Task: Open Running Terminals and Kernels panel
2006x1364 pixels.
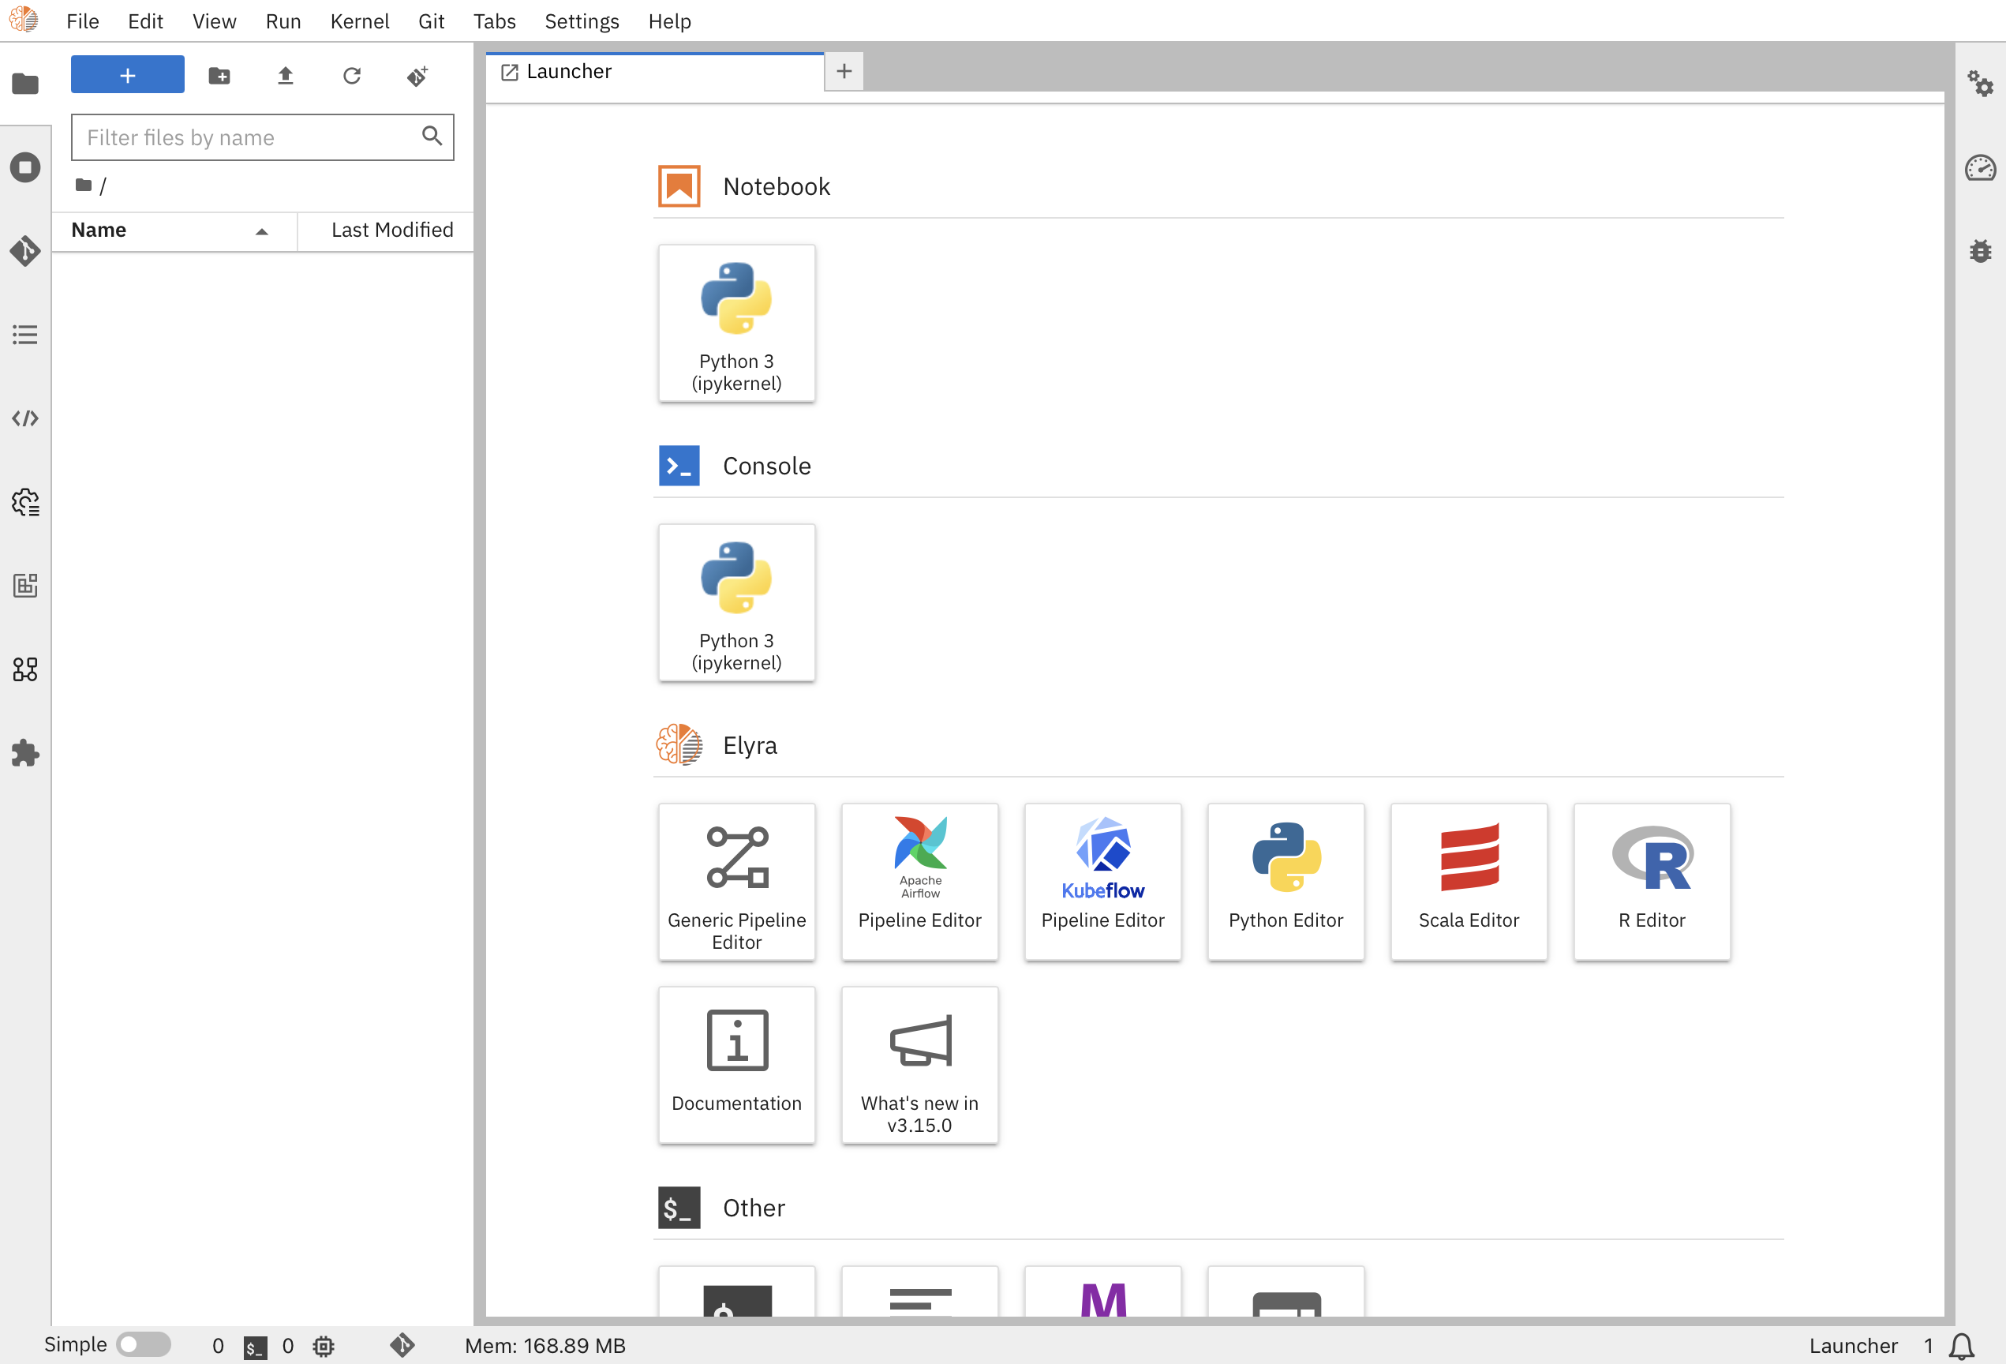Action: click(x=25, y=167)
